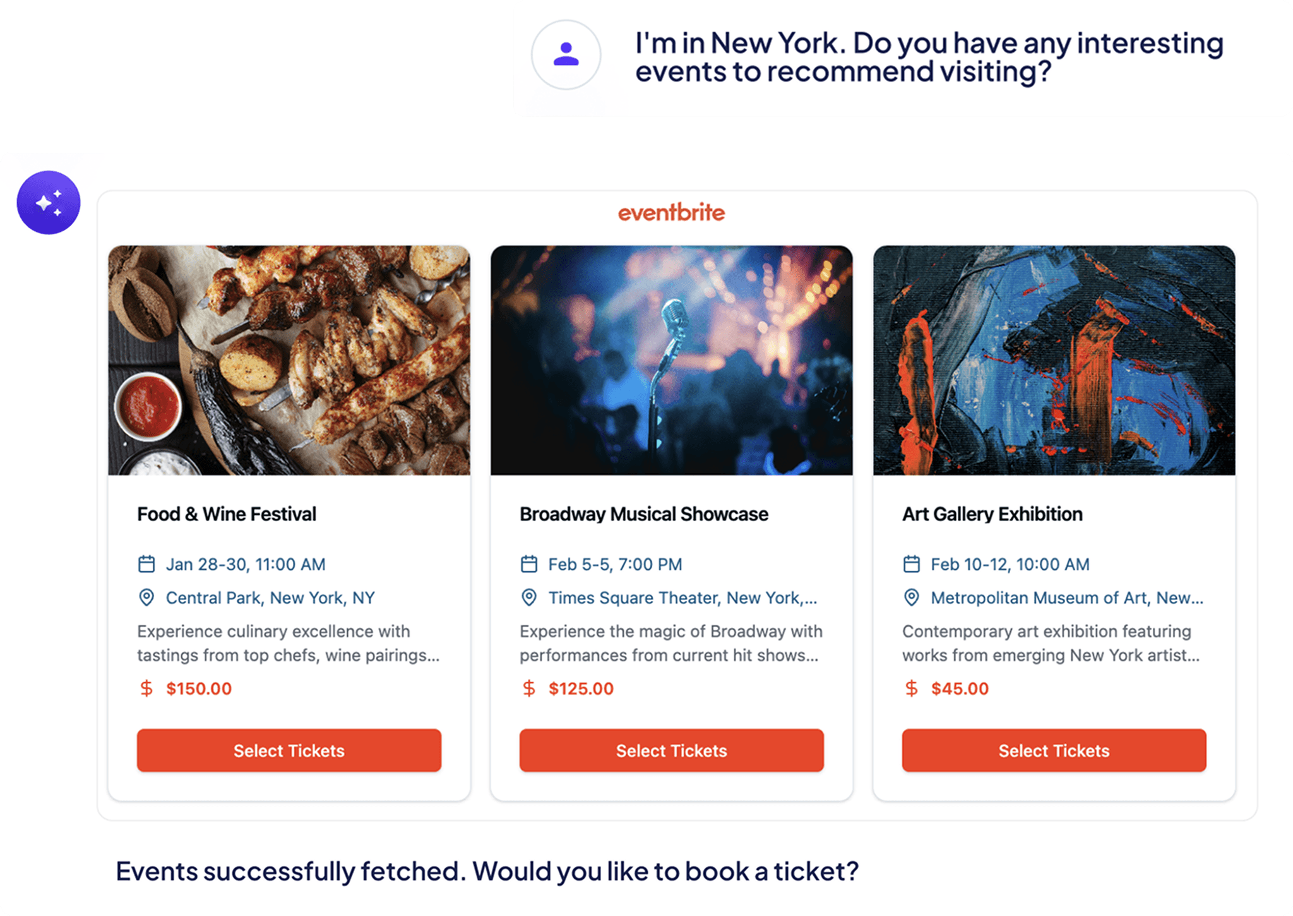Viewport: 1293px width, 916px height.
Task: Click location pin icon beside Central Park
Action: [146, 598]
